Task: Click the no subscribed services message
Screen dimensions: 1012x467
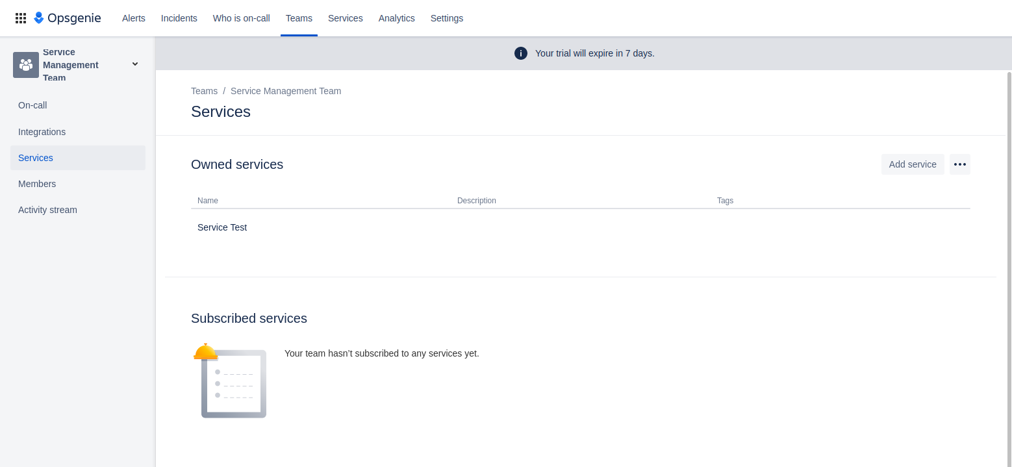Action: coord(382,353)
